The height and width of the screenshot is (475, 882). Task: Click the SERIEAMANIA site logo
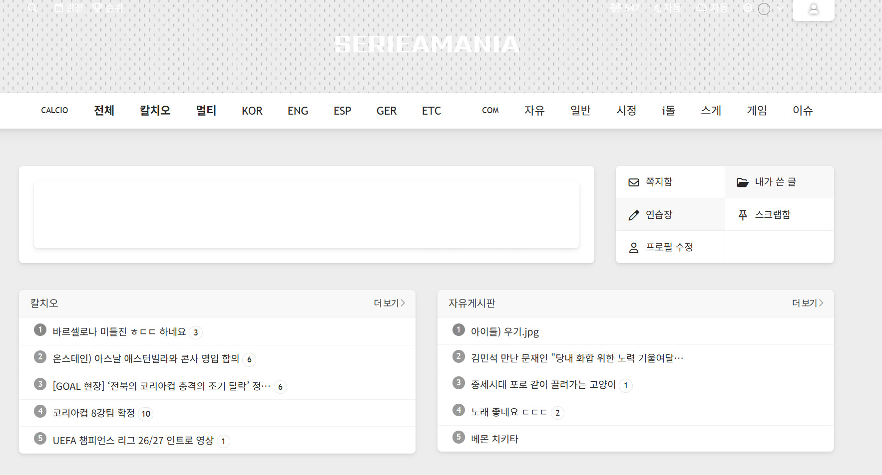(x=428, y=44)
